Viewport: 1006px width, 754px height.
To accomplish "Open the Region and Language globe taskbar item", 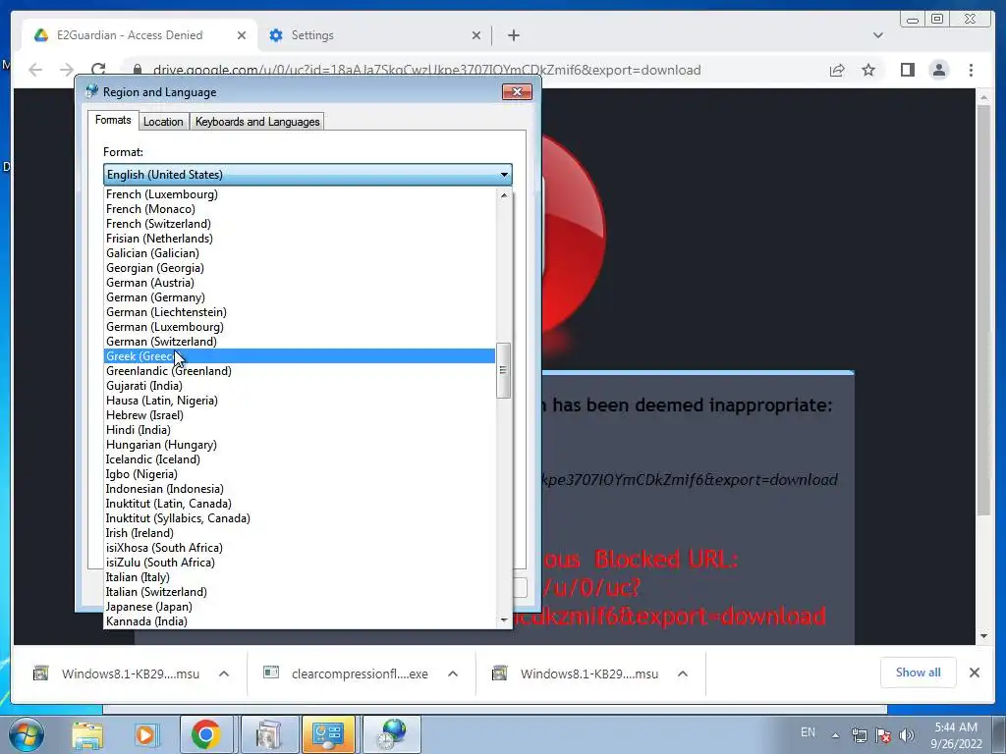I will 392,734.
